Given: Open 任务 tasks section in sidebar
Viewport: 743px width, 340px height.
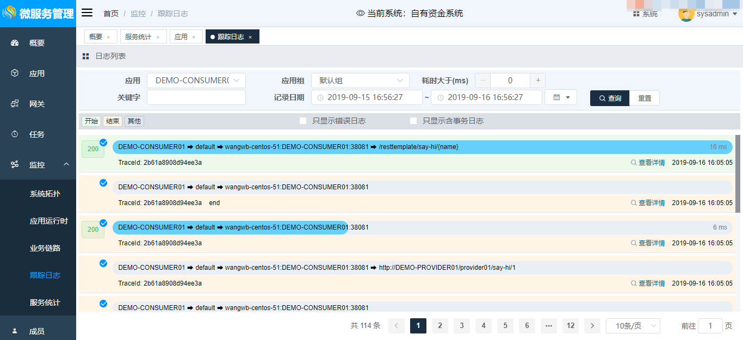Looking at the screenshot, I should click(37, 134).
